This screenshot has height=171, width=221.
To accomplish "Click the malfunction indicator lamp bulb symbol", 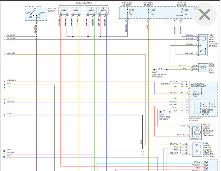I will 195,94.
